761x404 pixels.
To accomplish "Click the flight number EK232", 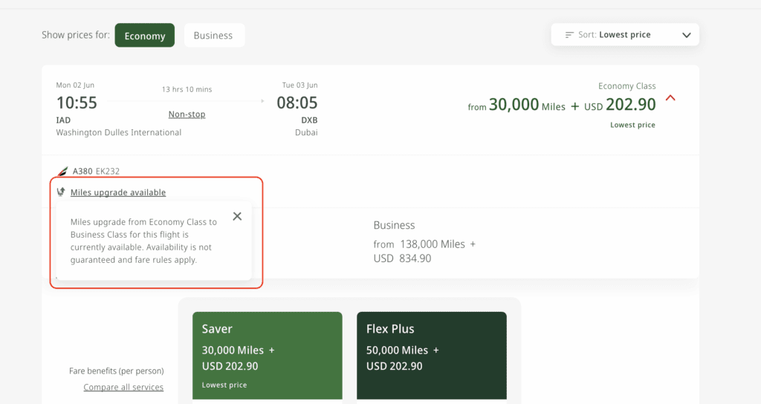I will [107, 172].
